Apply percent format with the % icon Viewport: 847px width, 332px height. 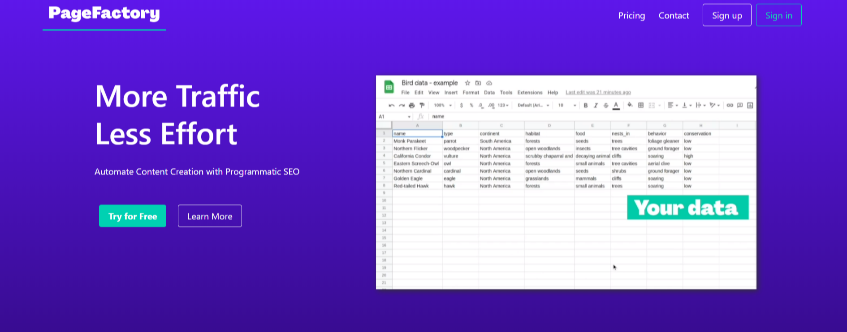(471, 106)
